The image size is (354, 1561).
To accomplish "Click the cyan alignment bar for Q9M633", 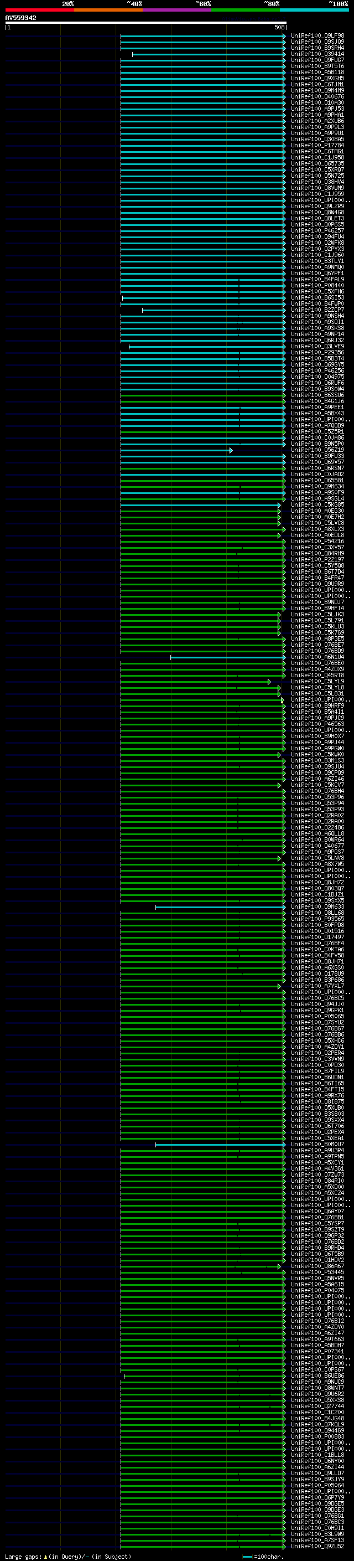I will [x=220, y=907].
